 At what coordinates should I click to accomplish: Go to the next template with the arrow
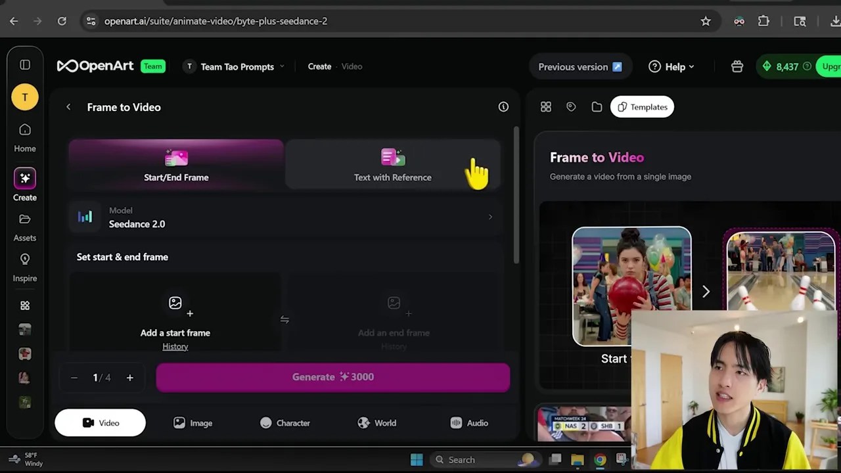(706, 291)
